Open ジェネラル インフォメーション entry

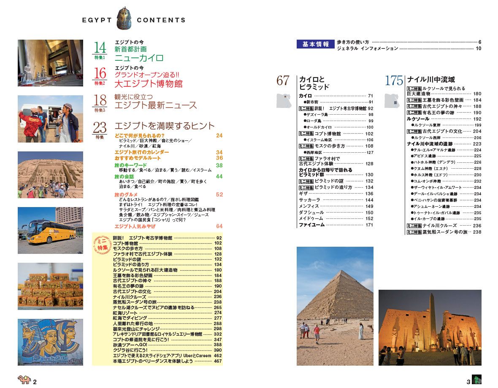point(368,48)
